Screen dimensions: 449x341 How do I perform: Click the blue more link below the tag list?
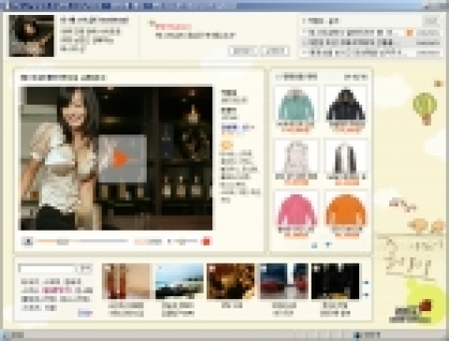pyautogui.click(x=85, y=313)
